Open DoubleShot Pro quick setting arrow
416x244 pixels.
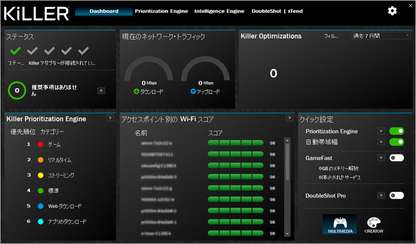point(381,195)
